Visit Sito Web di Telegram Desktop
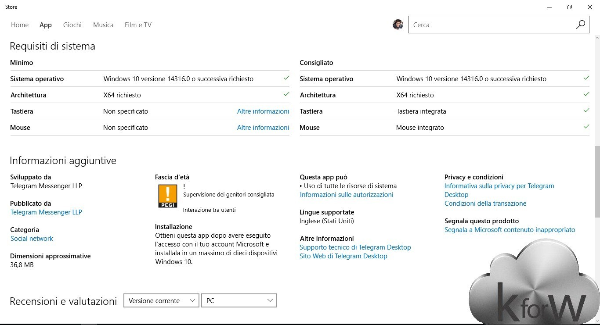 pyautogui.click(x=343, y=256)
